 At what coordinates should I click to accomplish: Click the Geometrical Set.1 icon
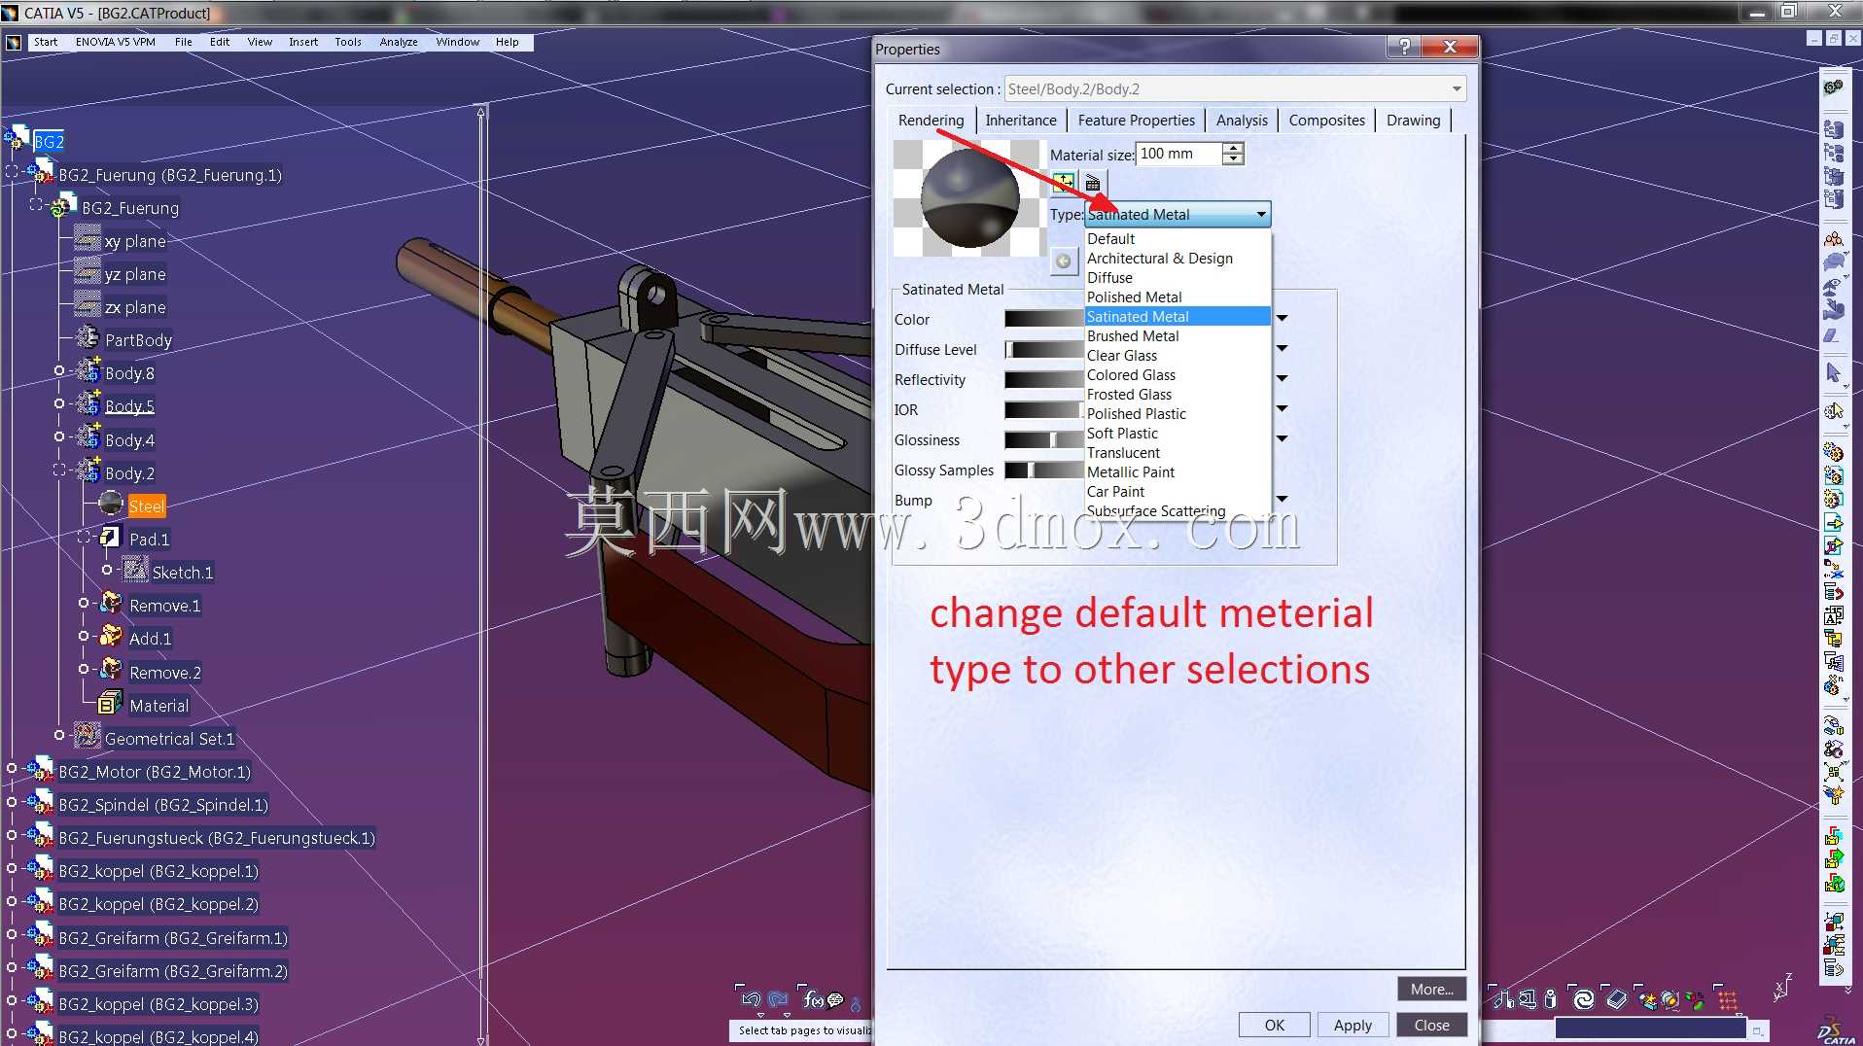[88, 737]
